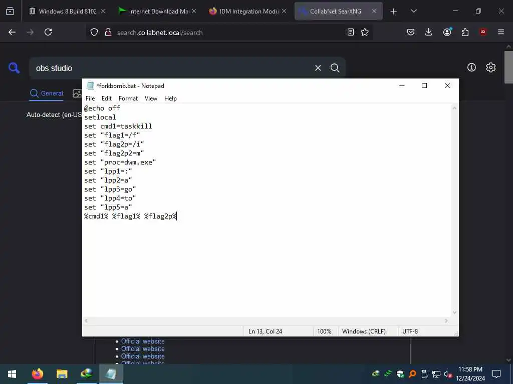Open the SearXNG about info icon
This screenshot has width=513, height=384.
click(x=471, y=67)
